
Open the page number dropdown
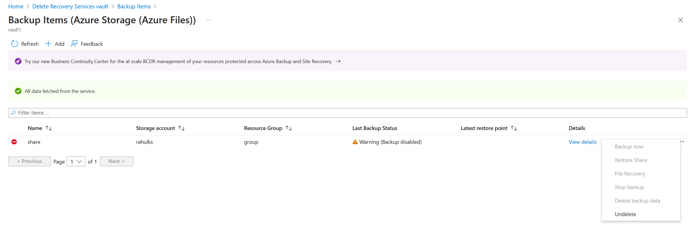(x=76, y=162)
